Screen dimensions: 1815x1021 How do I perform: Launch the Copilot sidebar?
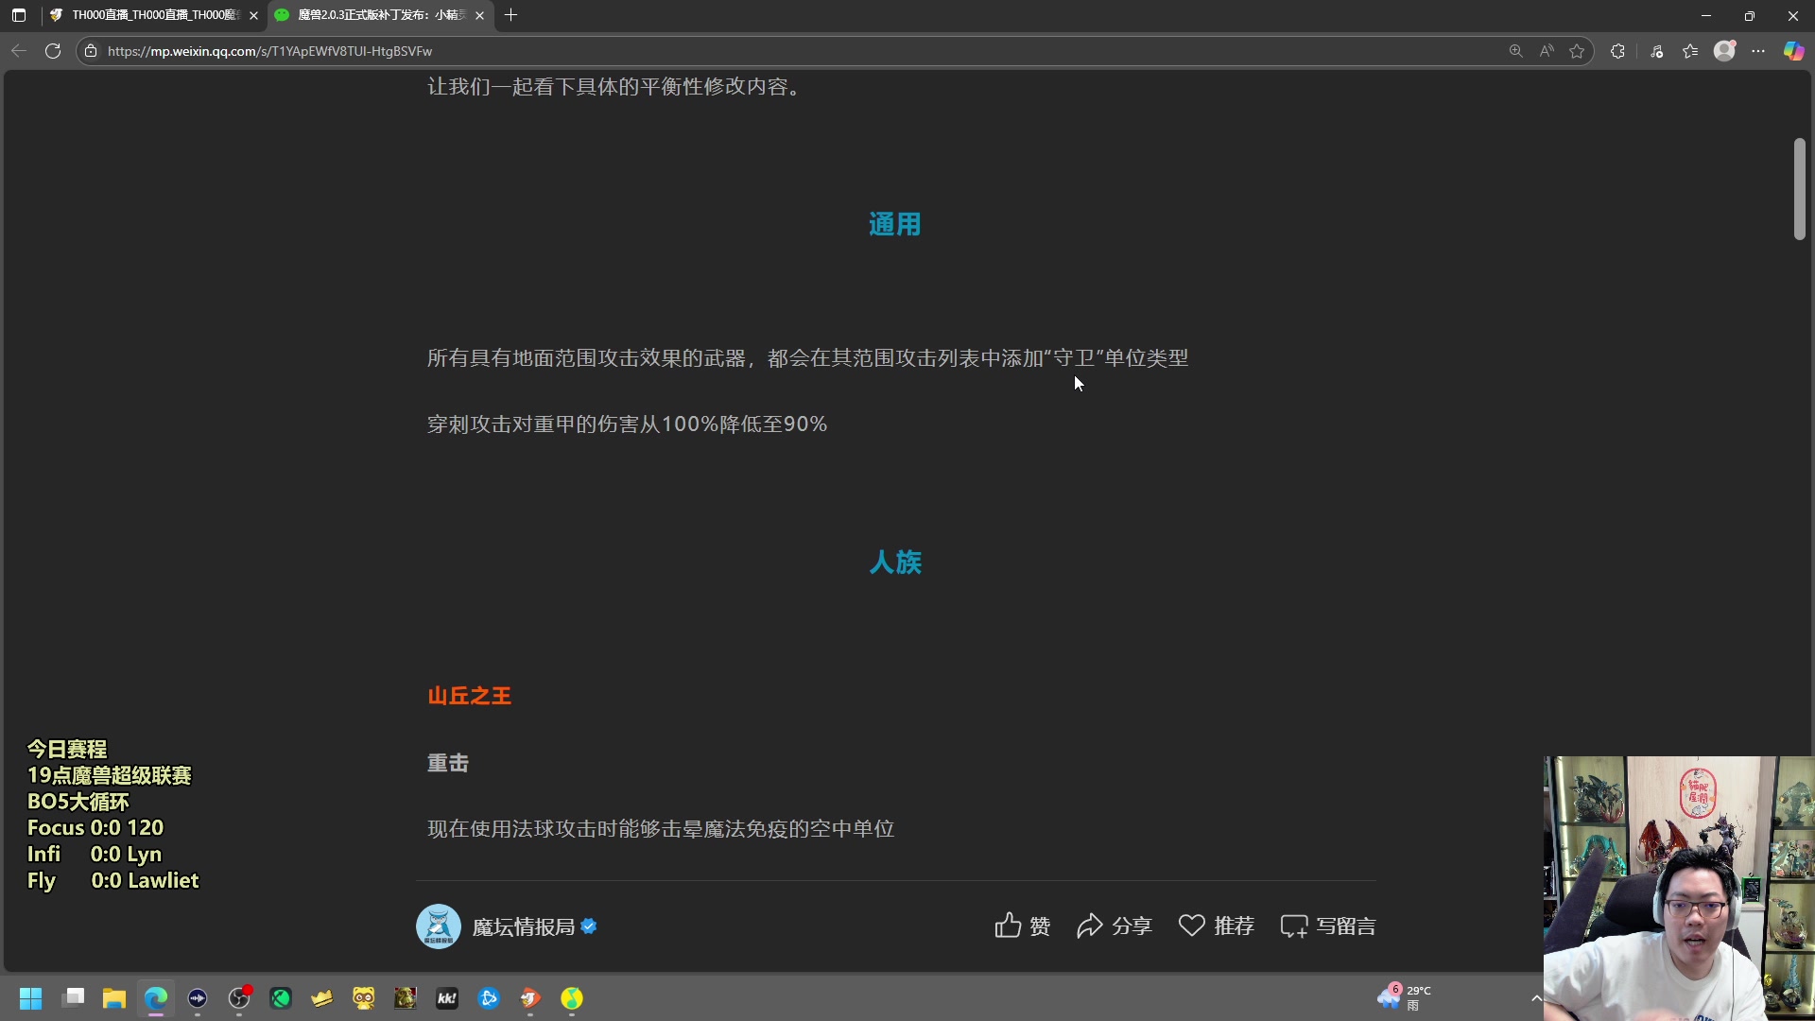(x=1793, y=51)
